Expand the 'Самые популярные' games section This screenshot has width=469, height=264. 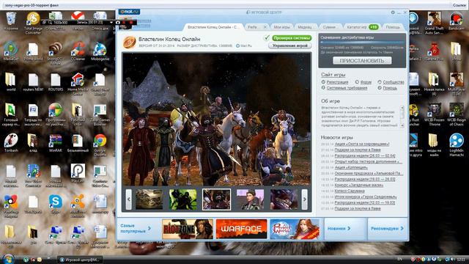pyautogui.click(x=136, y=228)
